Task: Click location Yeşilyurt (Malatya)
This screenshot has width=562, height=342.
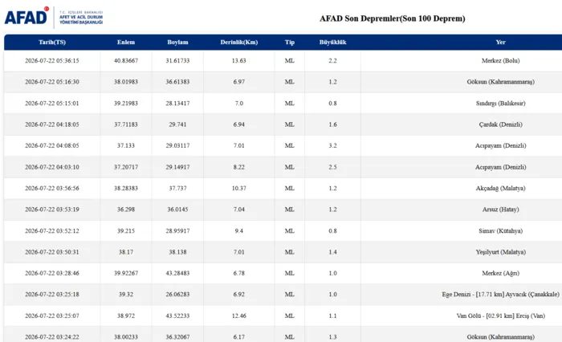Action: (x=500, y=252)
